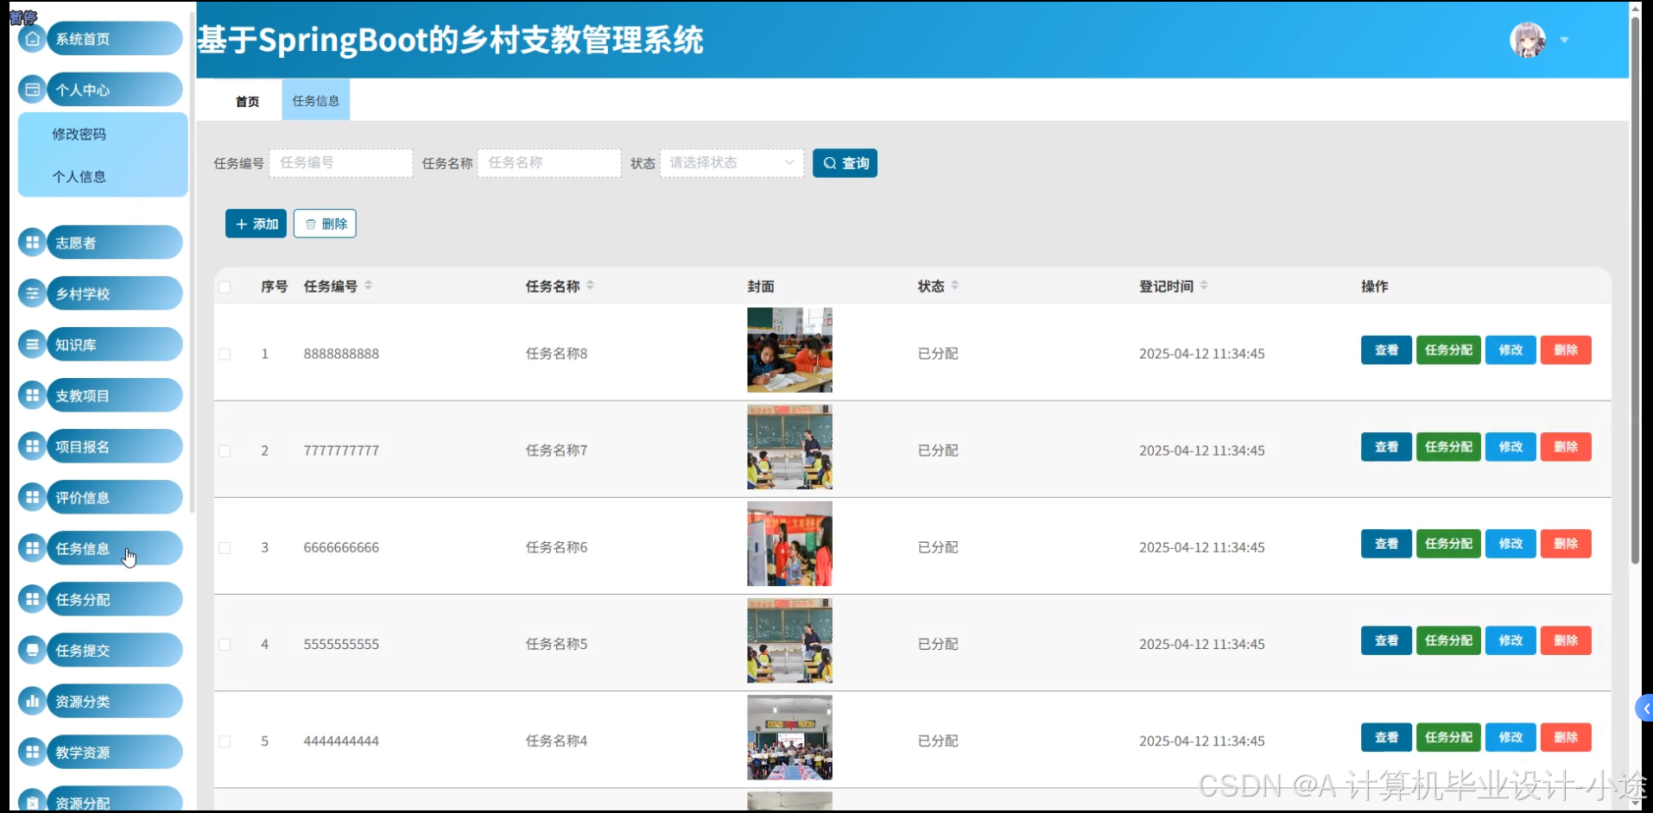Open the 教学资源 menu item
This screenshot has width=1653, height=813.
[114, 752]
